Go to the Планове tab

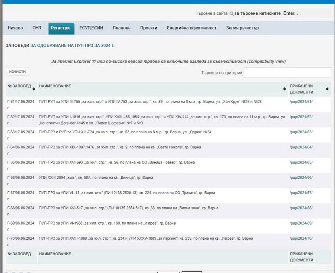[x=121, y=28]
